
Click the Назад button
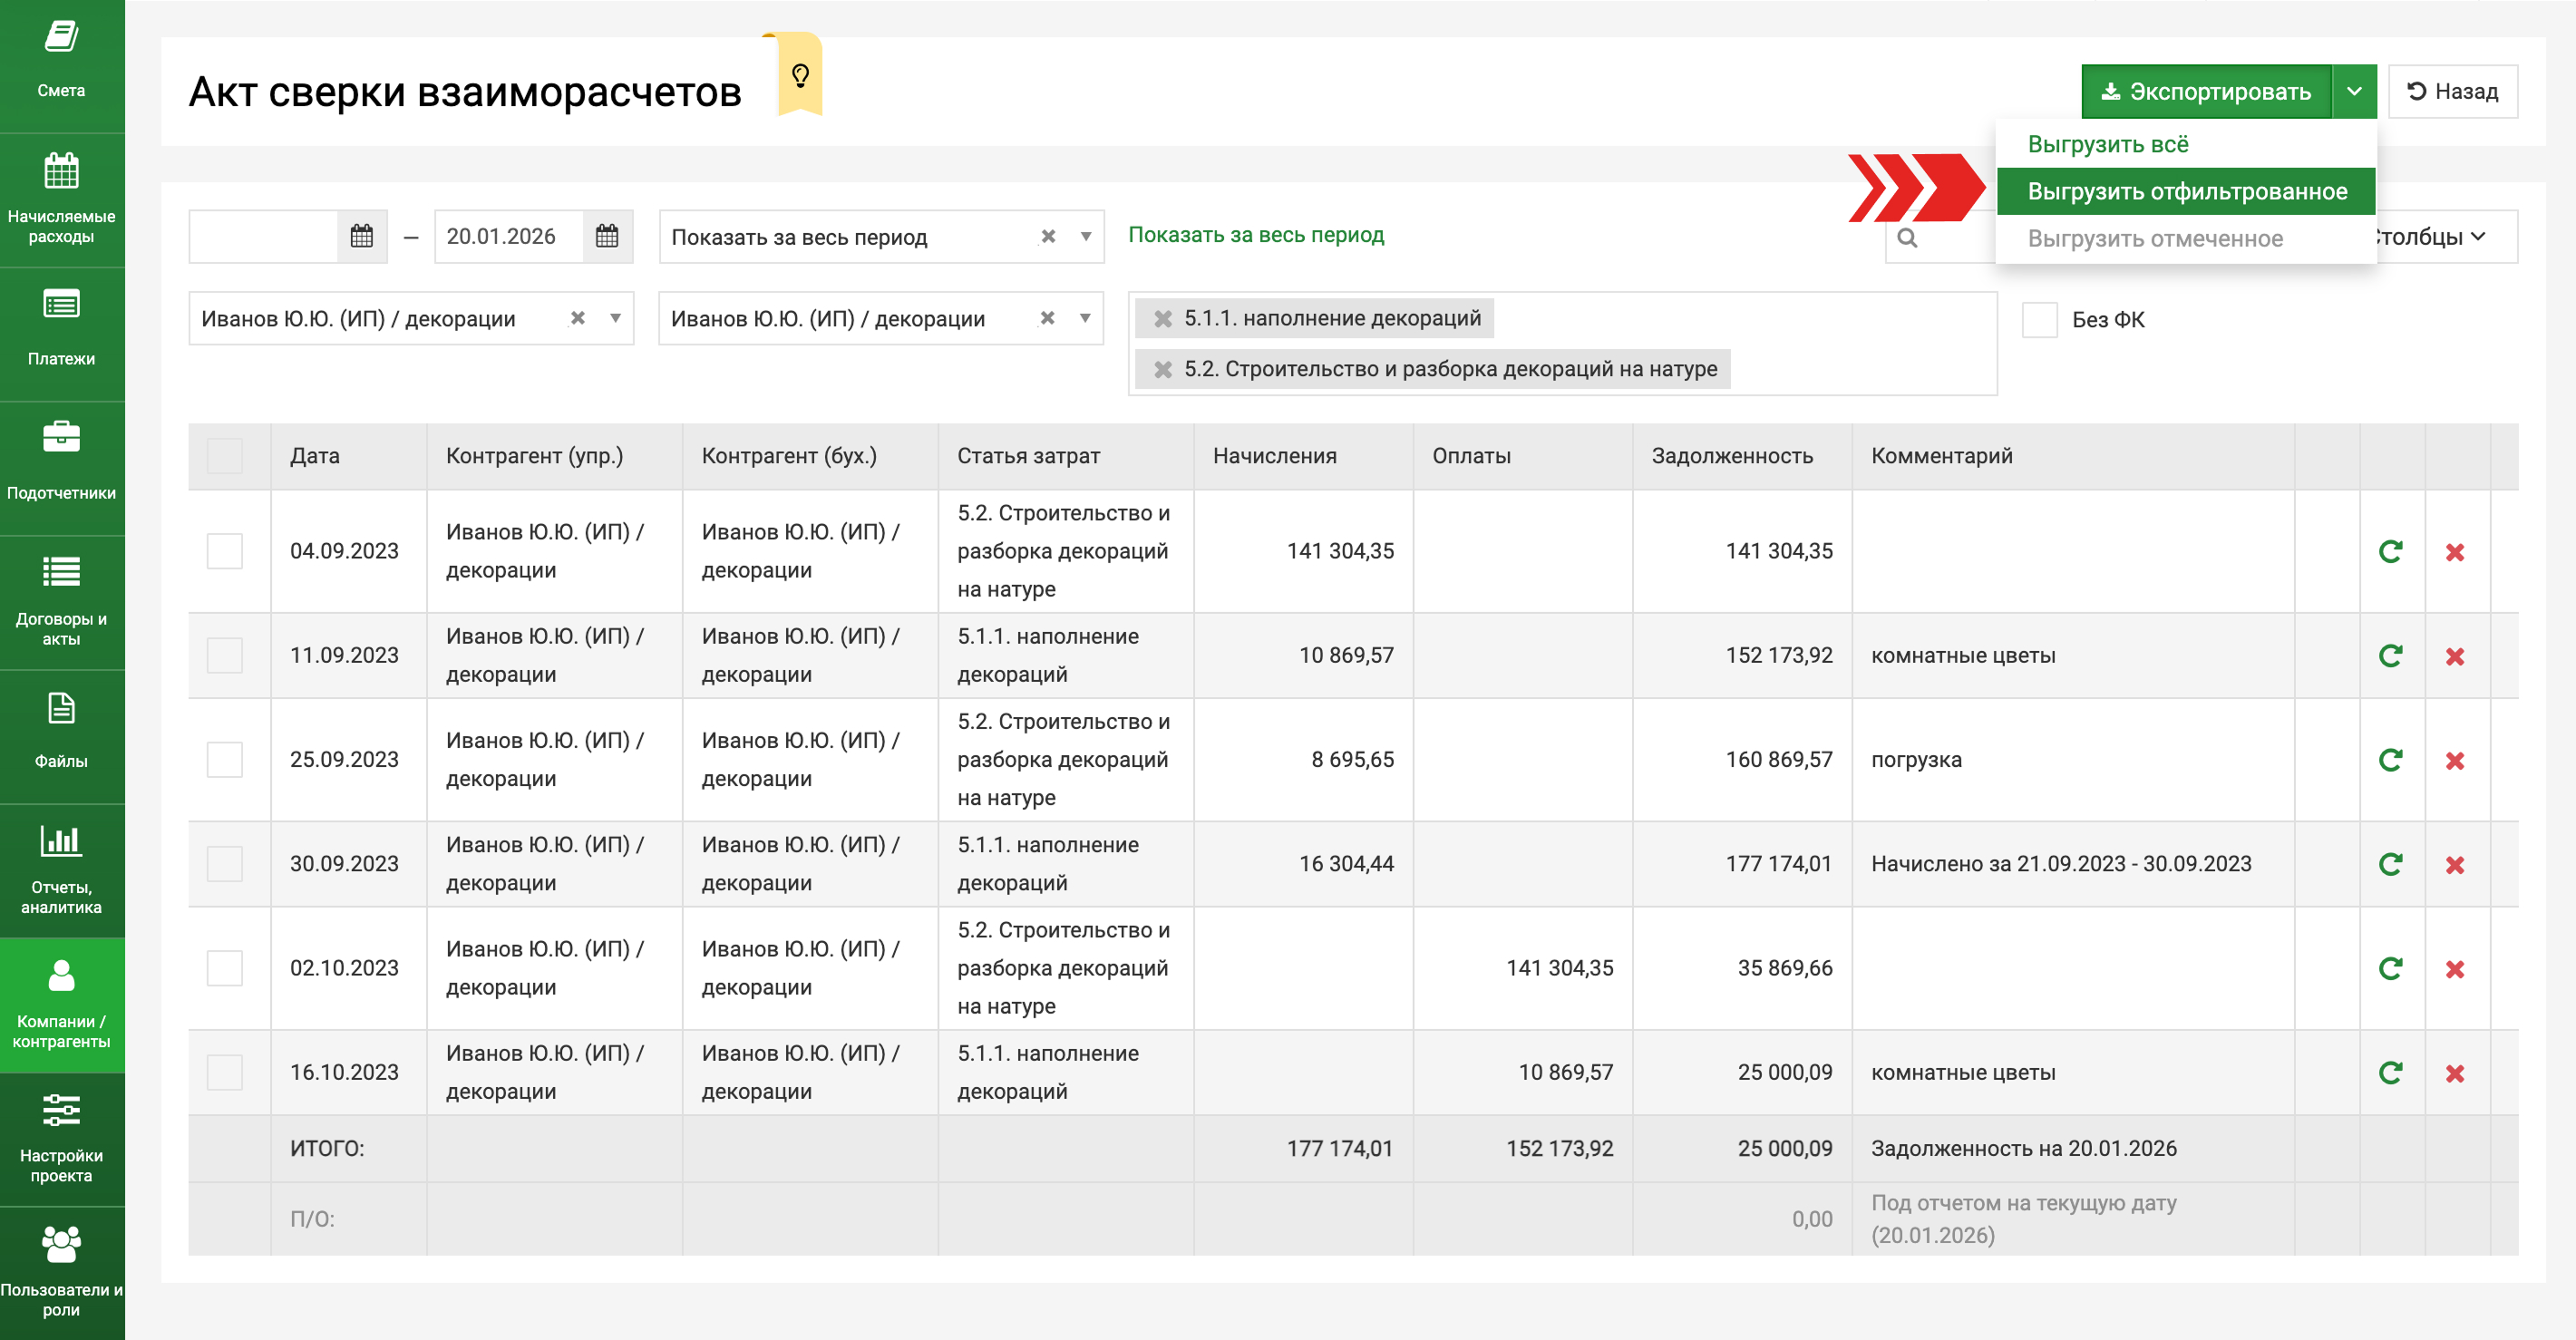pyautogui.click(x=2452, y=92)
